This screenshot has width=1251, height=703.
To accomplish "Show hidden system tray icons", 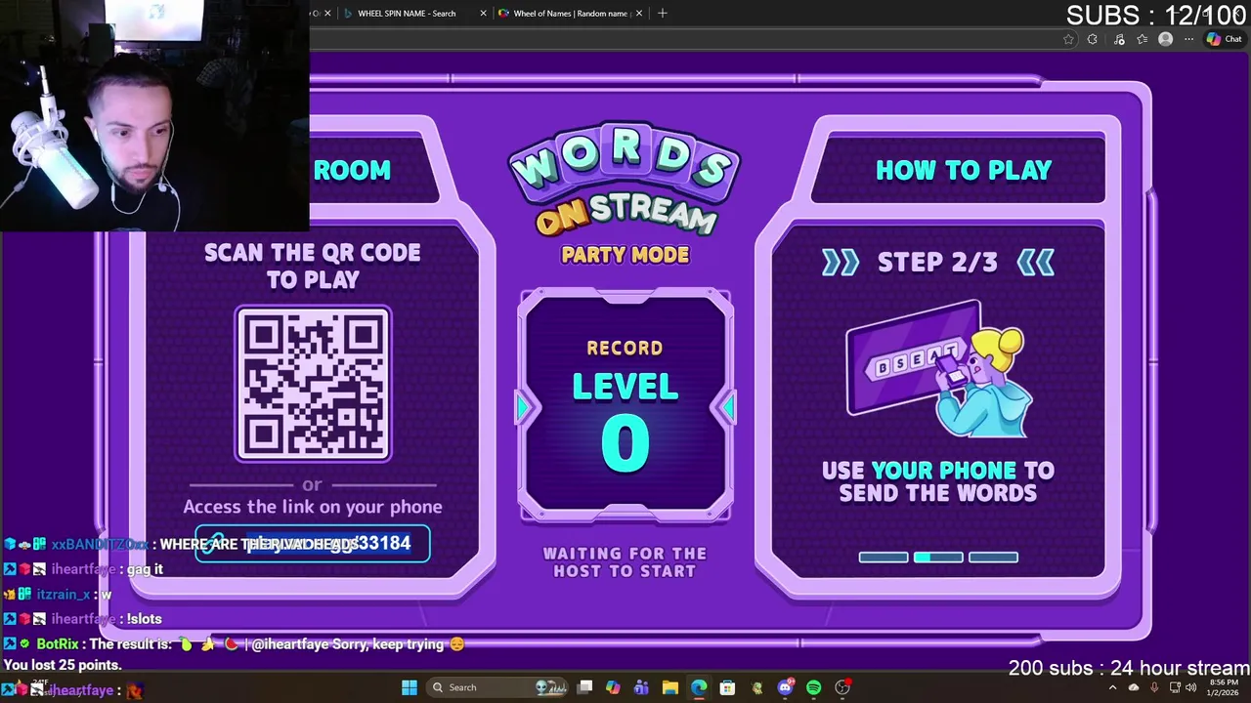I will tap(1112, 687).
